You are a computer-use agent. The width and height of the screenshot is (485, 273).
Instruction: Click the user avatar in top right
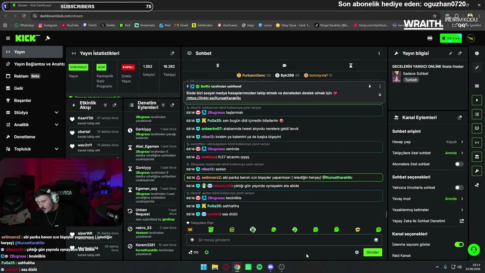pos(471,38)
